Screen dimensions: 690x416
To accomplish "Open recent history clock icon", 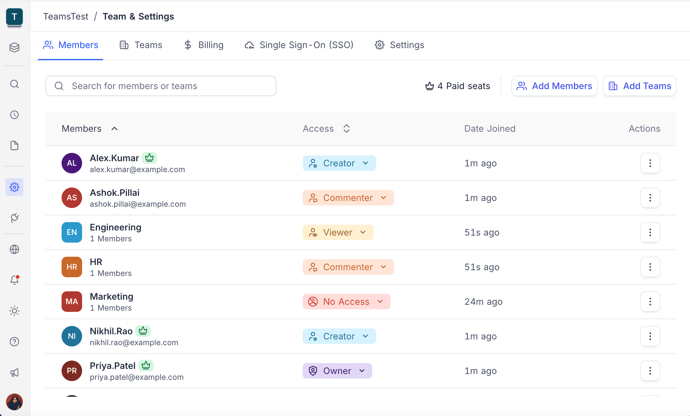I will click(x=14, y=115).
